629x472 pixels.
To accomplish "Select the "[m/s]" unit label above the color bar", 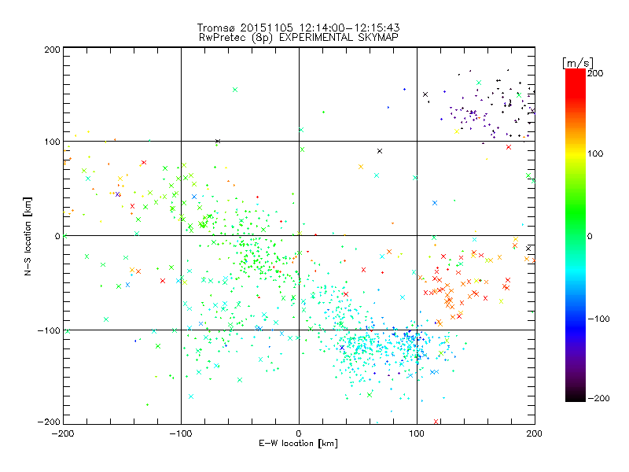I will [x=578, y=63].
